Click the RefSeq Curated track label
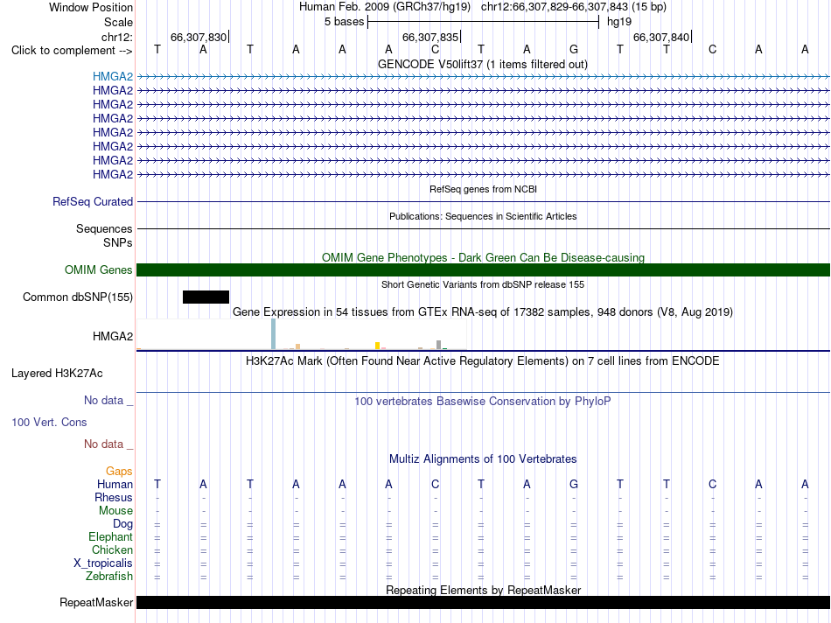 tap(92, 201)
